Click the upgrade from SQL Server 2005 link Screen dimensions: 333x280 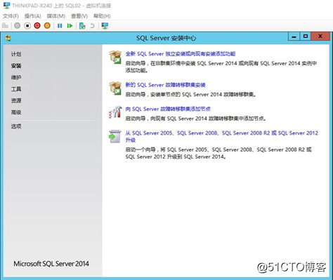222,136
